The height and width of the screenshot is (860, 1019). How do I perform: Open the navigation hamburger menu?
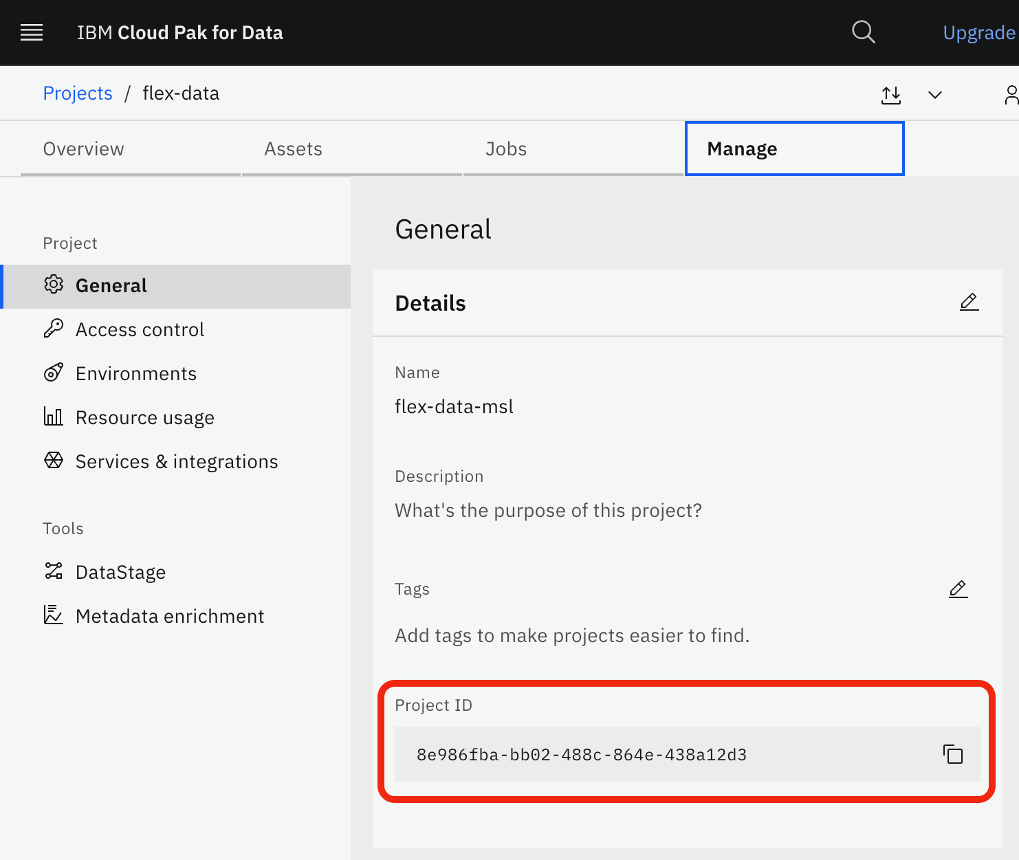pos(31,32)
